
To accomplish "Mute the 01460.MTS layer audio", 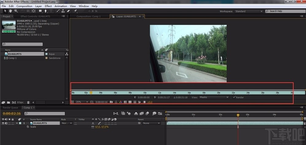I will [x=6, y=123].
